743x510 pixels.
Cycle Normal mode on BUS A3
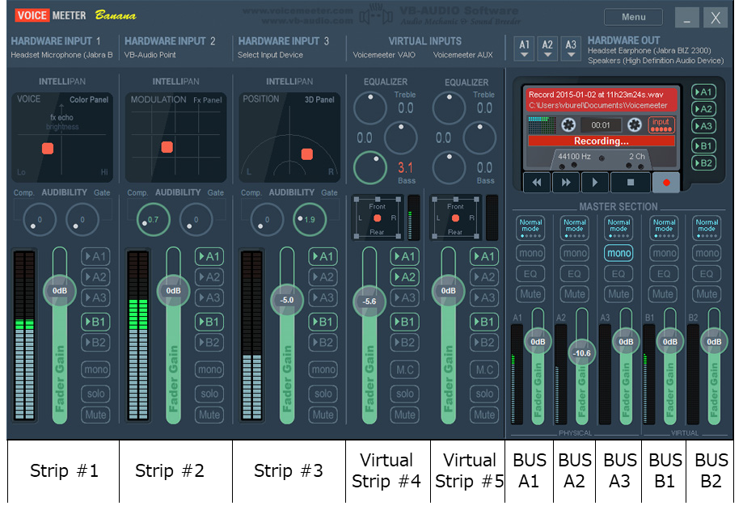pos(618,228)
